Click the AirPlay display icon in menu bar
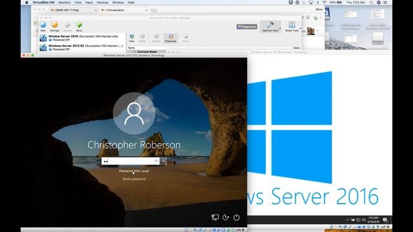This screenshot has height=232, width=413. point(311,3)
